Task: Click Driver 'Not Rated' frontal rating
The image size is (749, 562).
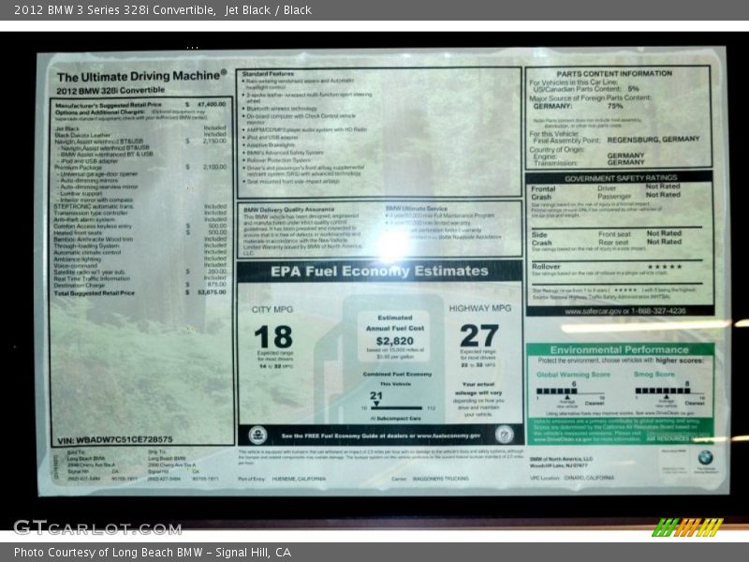Action: click(x=663, y=186)
